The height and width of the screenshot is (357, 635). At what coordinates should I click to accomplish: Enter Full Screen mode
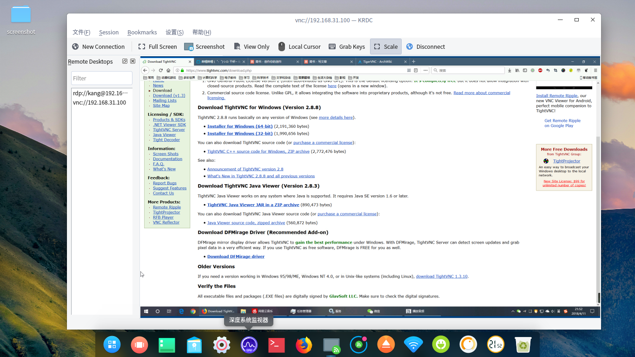coord(158,46)
